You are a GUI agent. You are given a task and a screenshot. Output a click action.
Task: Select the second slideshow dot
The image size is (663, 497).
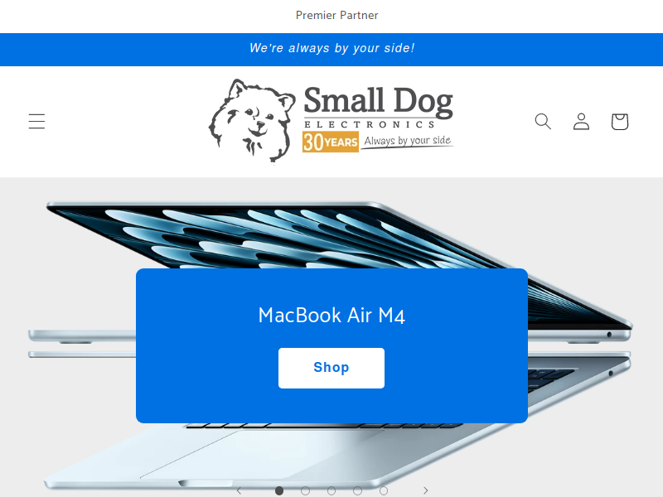[x=305, y=490]
